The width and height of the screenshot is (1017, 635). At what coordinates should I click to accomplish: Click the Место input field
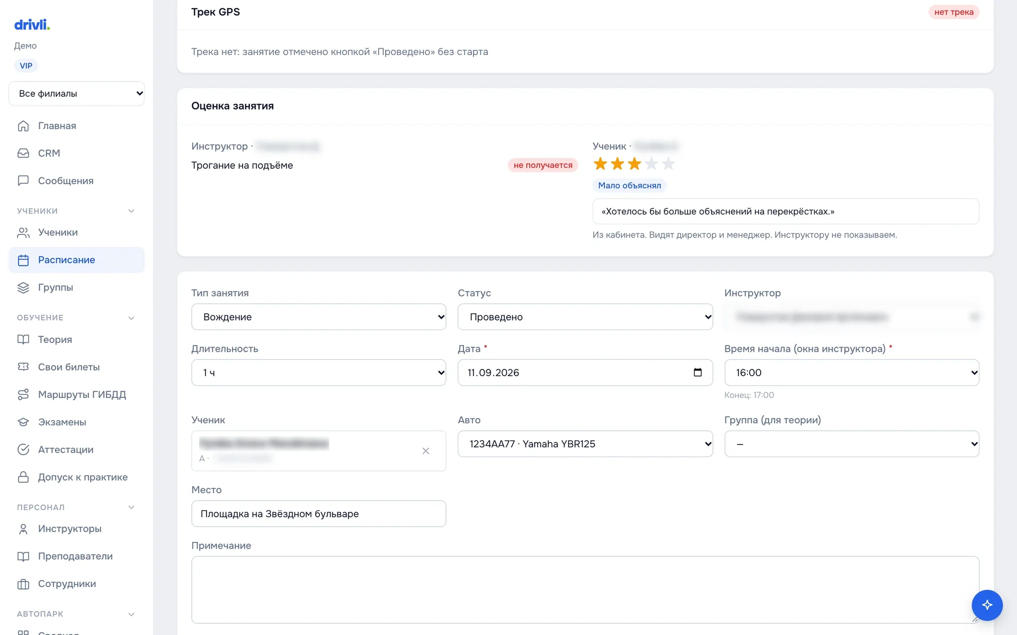[x=319, y=514]
